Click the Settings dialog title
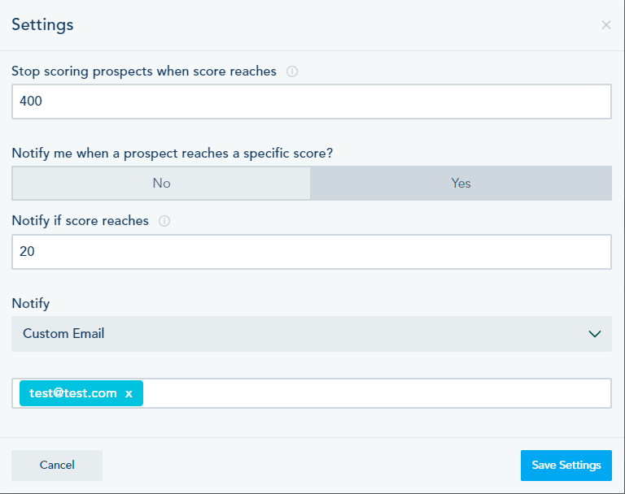Screen dimensions: 625x494 (42, 24)
